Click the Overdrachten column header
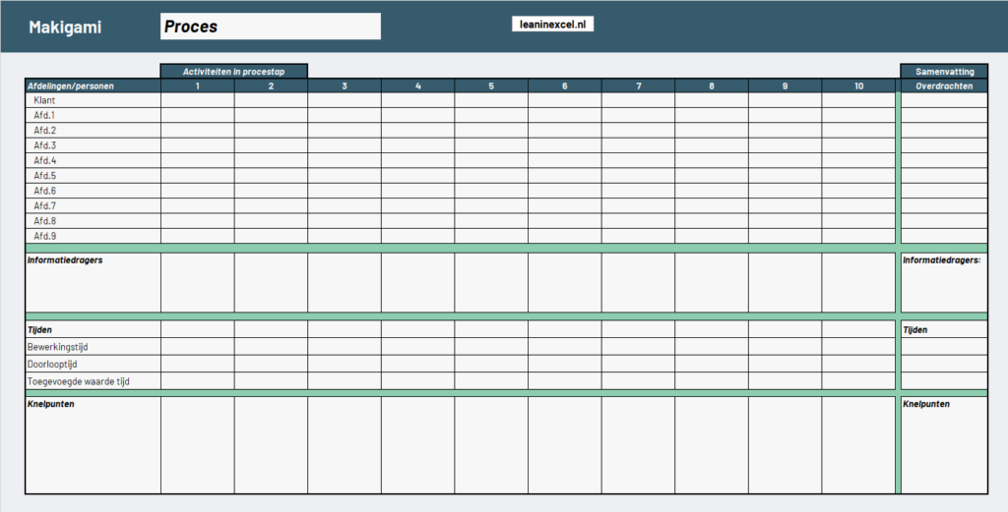 (x=943, y=85)
